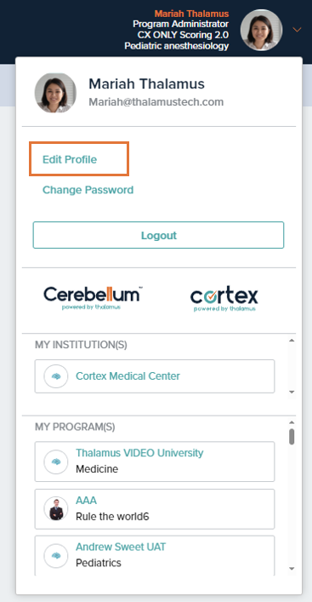
Task: Click the profile avatar beside Mariah Thalamus name
Action: [55, 93]
